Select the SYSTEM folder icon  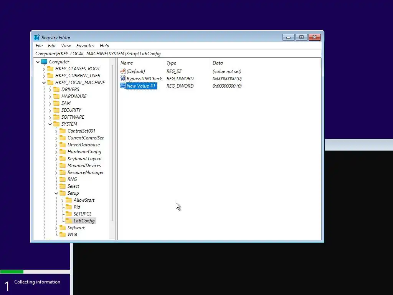pyautogui.click(x=56, y=124)
